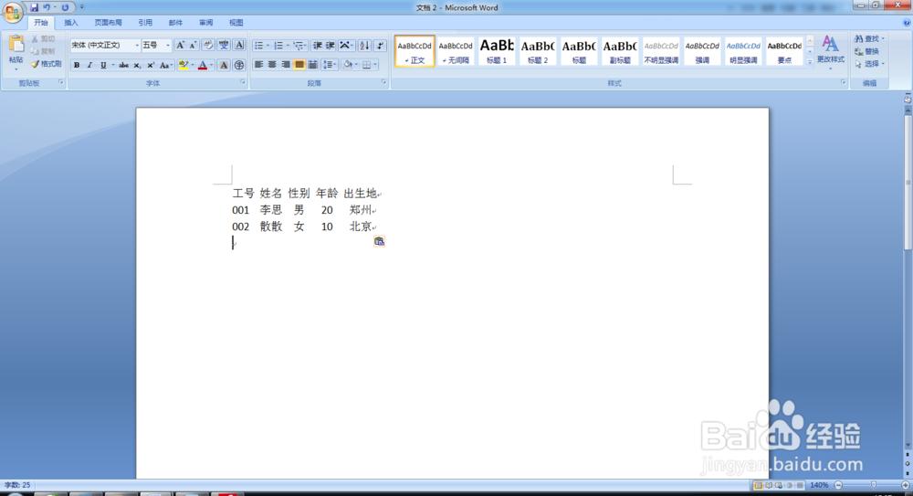Switch to the 邮件 tab
913x496 pixels.
175,23
